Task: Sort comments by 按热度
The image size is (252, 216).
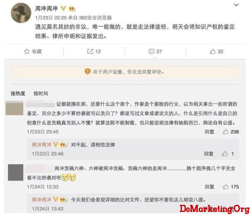Action: (x=18, y=93)
